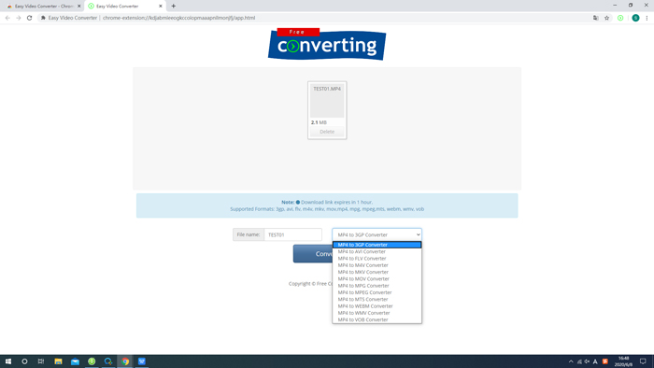Viewport: 654px width, 368px height.
Task: Open the blue app next to Chrome in the taskbar
Action: click(142, 361)
